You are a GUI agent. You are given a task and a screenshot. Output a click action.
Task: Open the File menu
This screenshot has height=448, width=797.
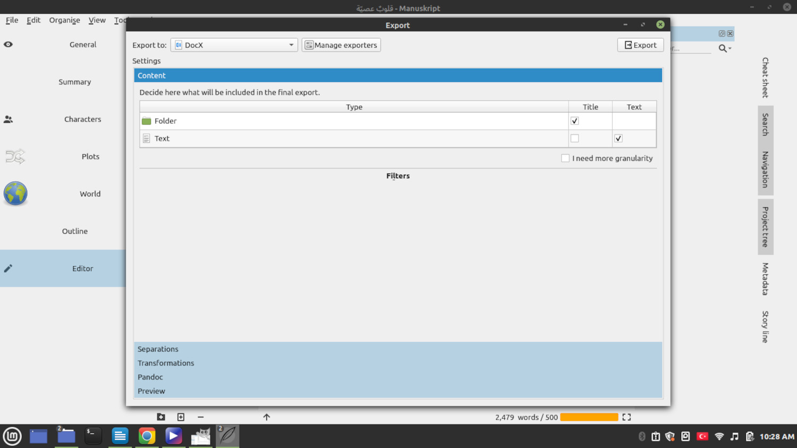12,20
